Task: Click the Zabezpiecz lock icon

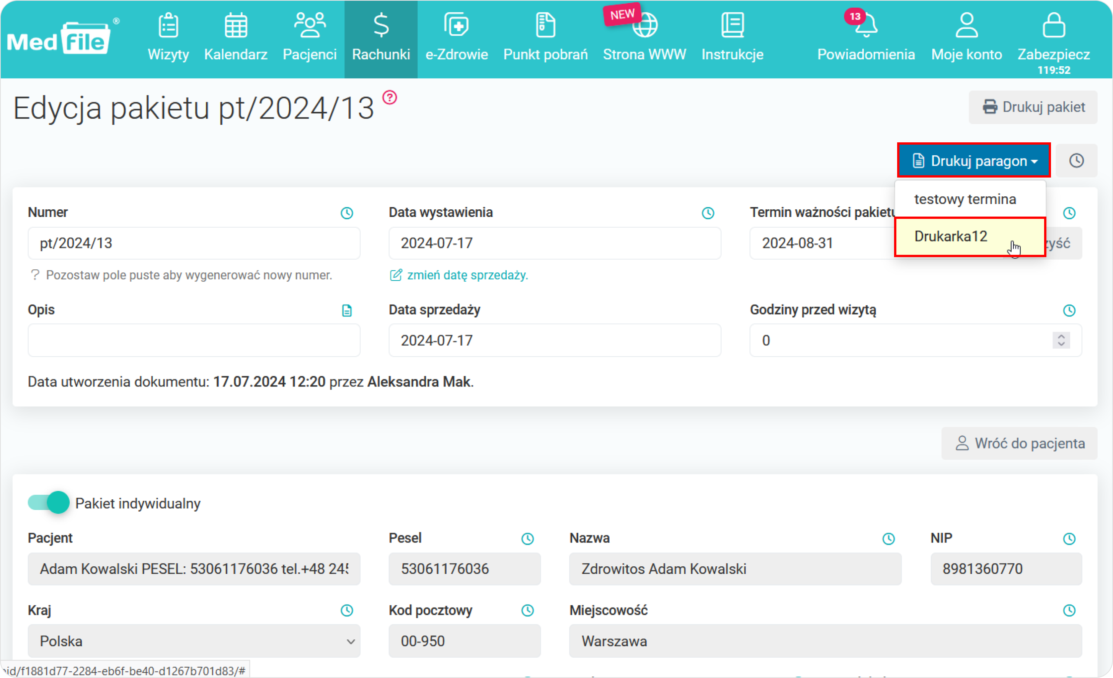Action: 1053,25
